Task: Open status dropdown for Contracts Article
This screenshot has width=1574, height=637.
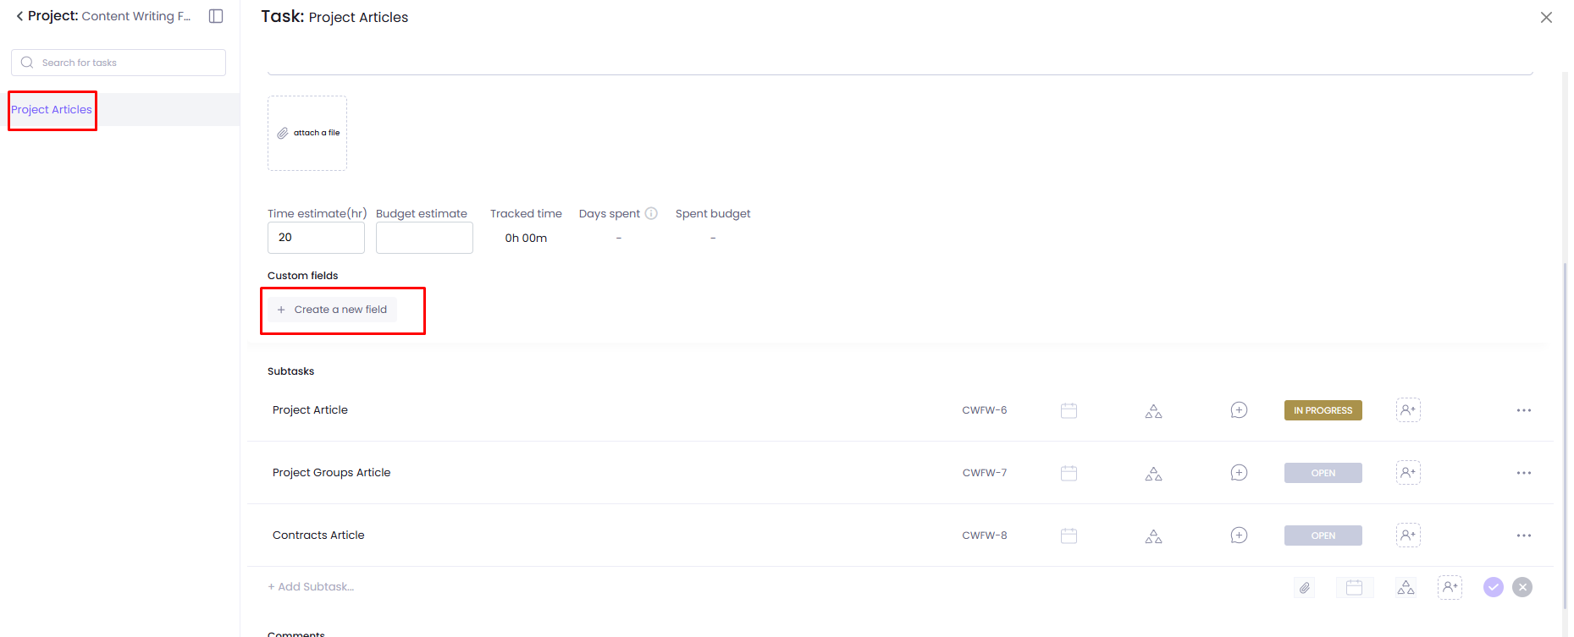Action: tap(1323, 535)
